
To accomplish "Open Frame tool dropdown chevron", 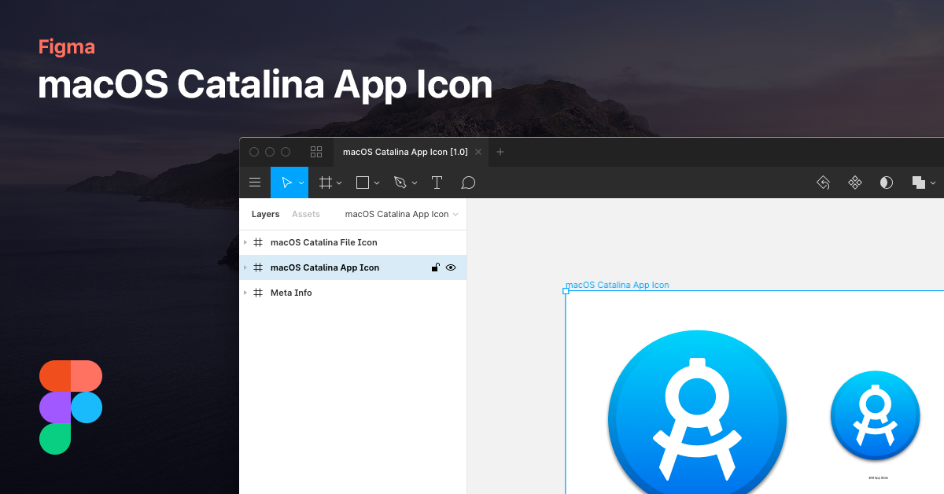I will coord(339,183).
